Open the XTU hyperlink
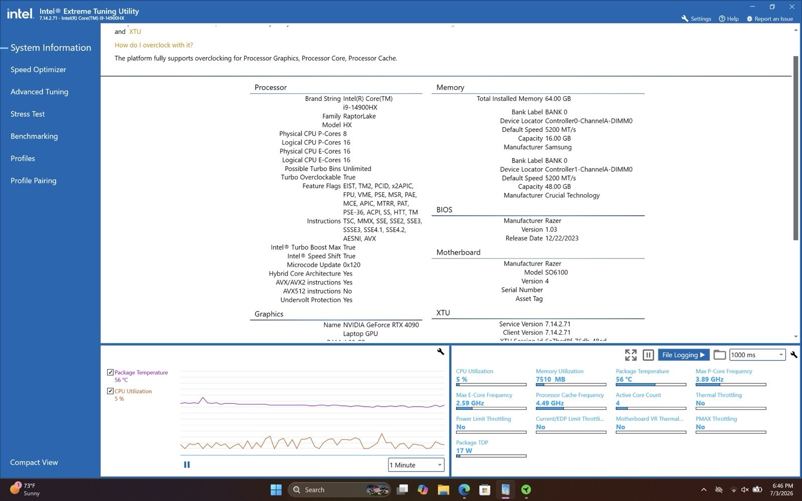This screenshot has height=501, width=802. [x=135, y=32]
